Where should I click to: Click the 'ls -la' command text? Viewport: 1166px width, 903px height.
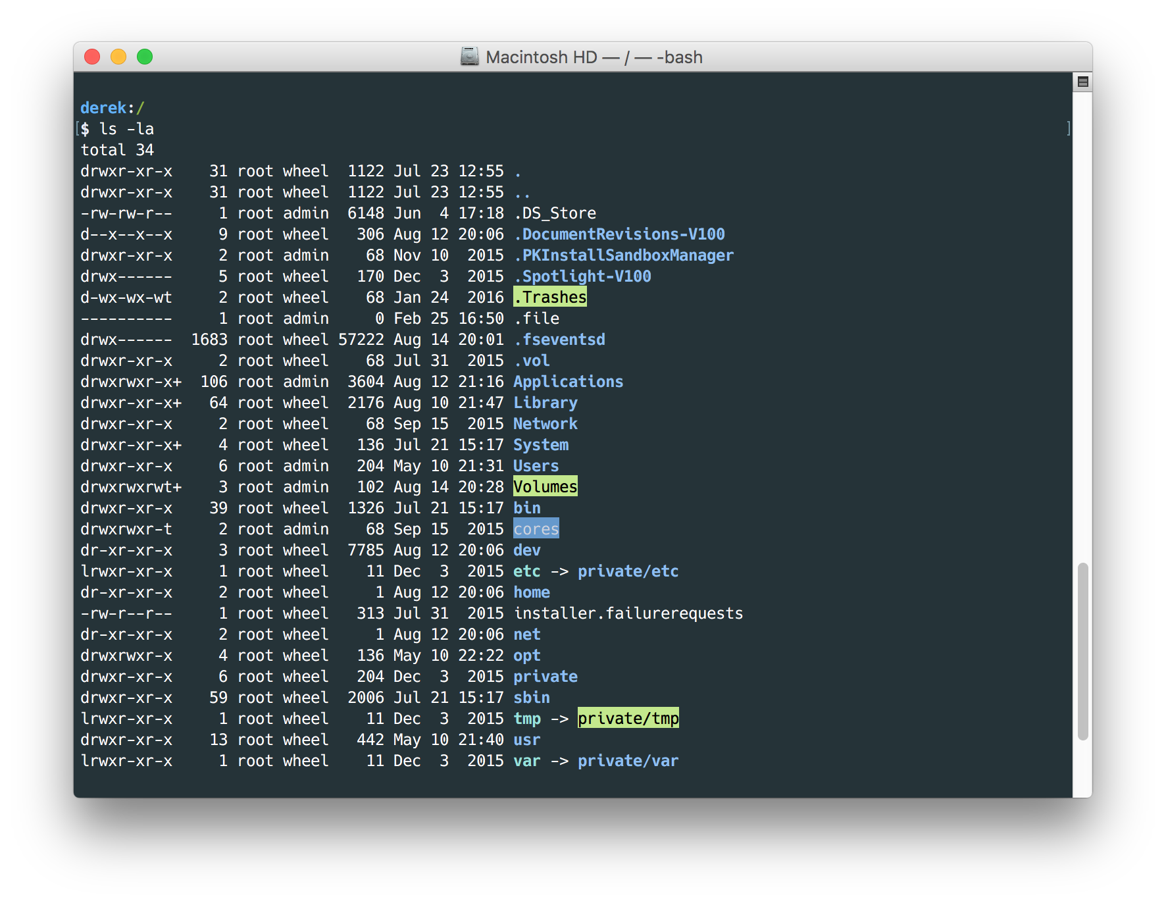point(126,129)
